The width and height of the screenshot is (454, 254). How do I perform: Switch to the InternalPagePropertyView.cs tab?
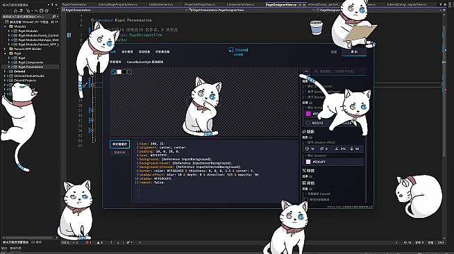pyautogui.click(x=118, y=5)
